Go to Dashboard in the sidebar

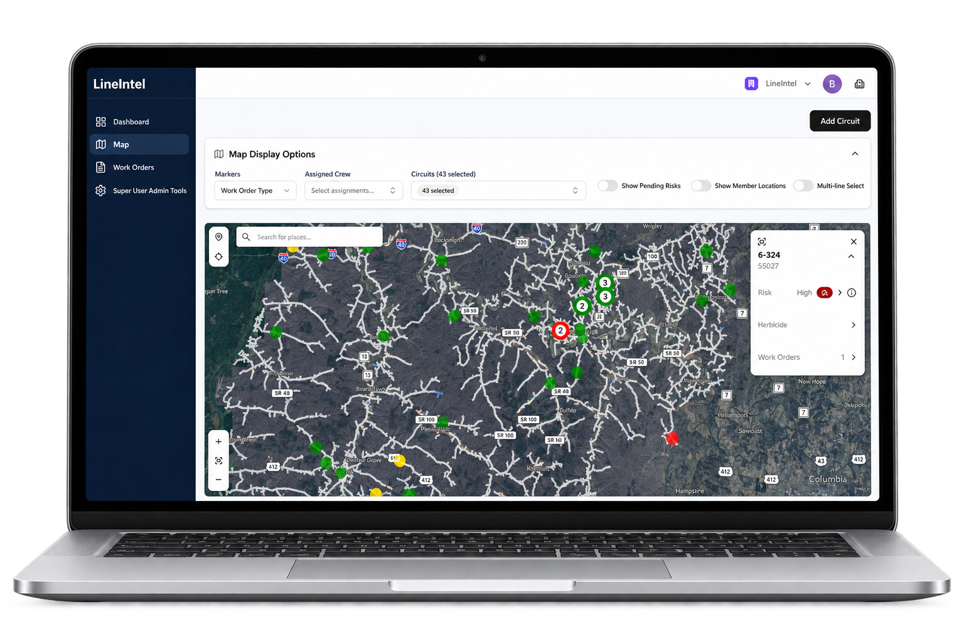coord(139,122)
